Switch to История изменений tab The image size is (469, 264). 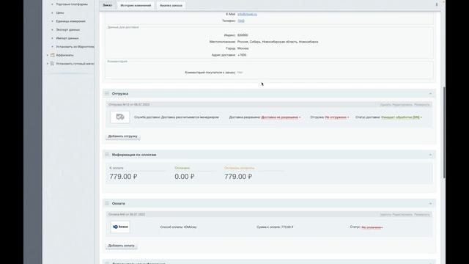tap(136, 5)
